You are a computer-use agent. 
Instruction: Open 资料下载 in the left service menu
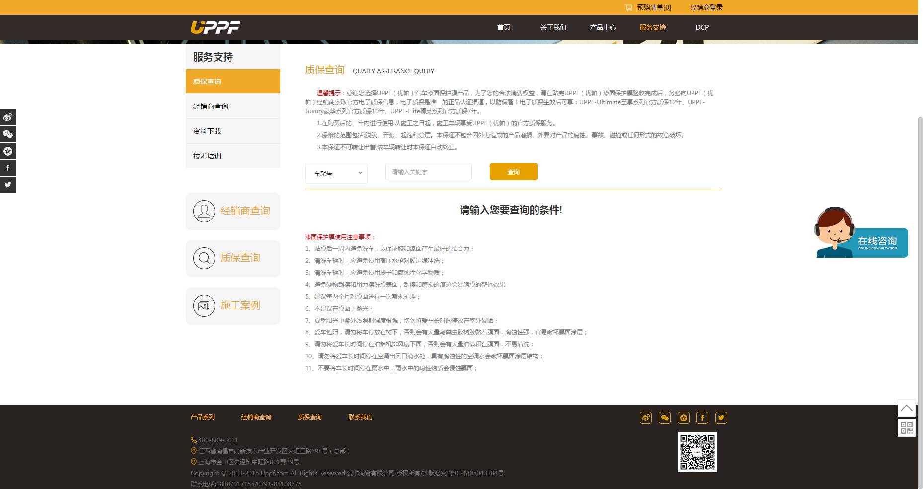click(233, 131)
